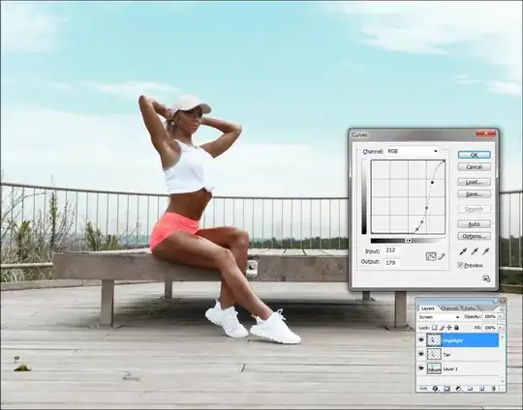Choose the pencil draw-curve tool
Image resolution: width=523 pixels, height=410 pixels.
(442, 256)
